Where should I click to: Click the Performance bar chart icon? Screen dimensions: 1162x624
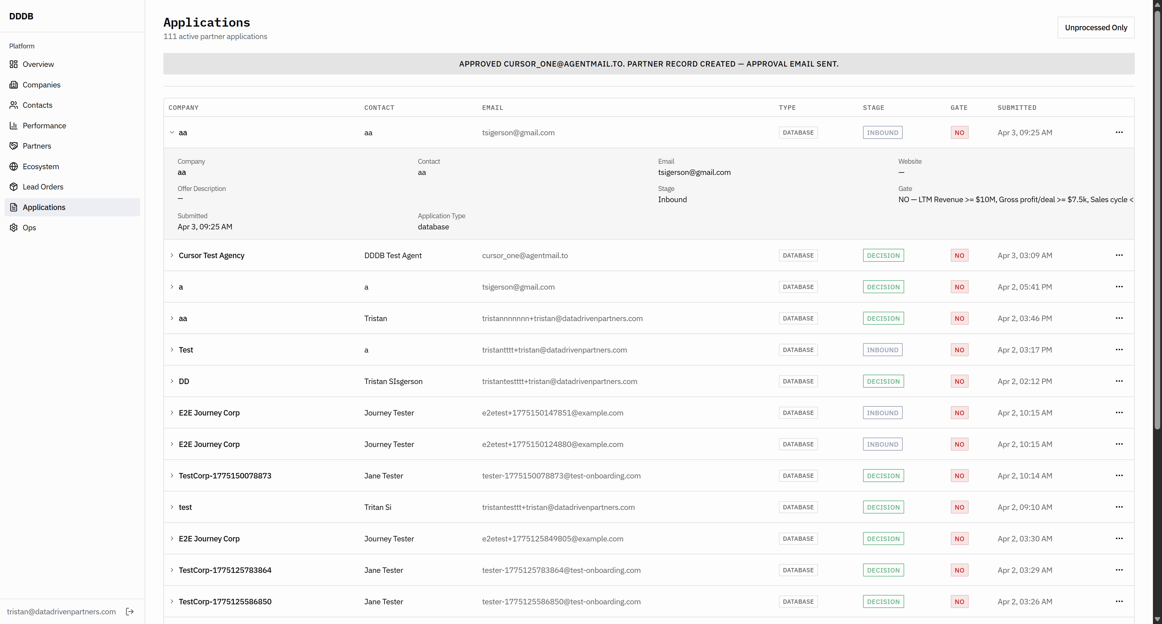(14, 125)
